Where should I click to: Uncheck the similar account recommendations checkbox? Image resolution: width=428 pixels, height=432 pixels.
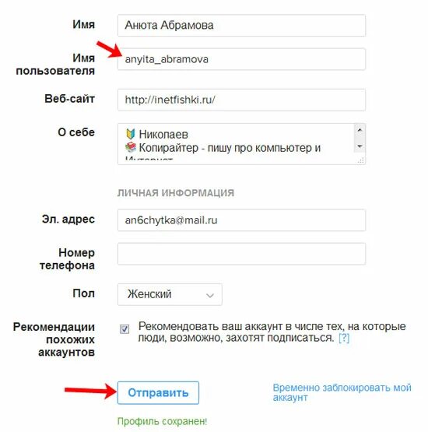[x=125, y=328]
